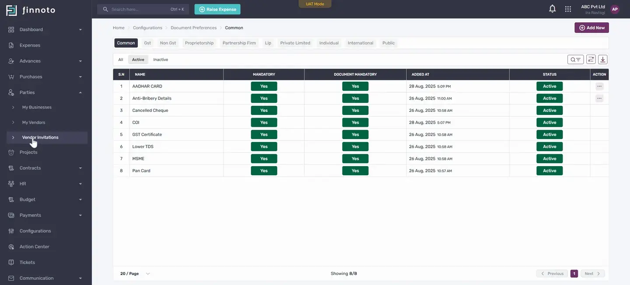Expand the Contracts submenu
This screenshot has width=630, height=285.
pyautogui.click(x=80, y=168)
